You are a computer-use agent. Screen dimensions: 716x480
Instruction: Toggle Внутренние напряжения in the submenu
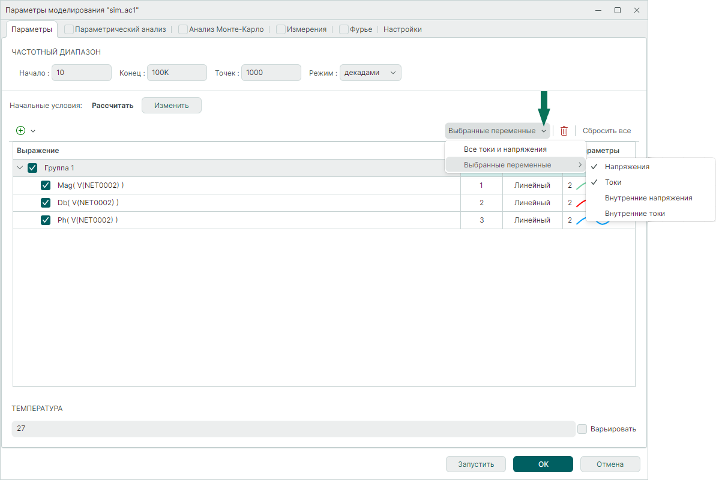(648, 198)
